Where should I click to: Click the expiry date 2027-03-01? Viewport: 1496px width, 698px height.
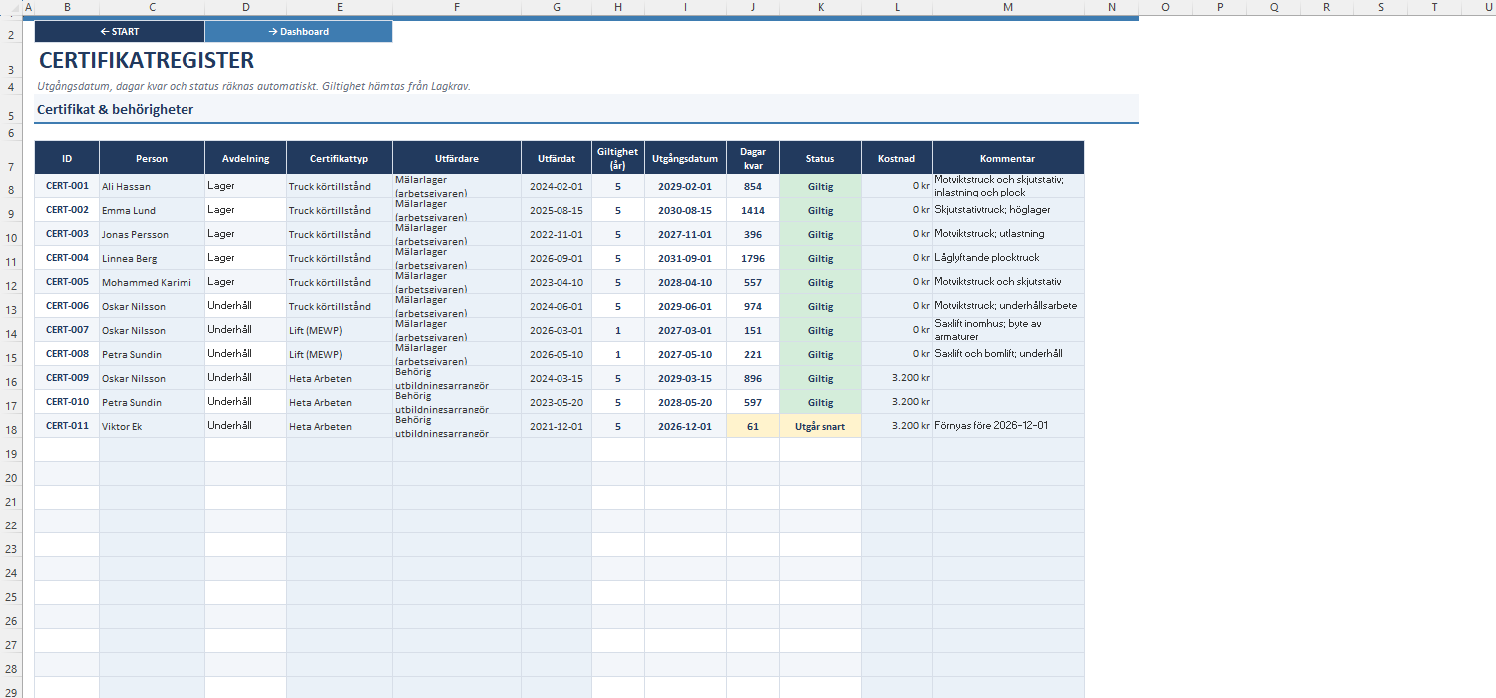click(685, 330)
